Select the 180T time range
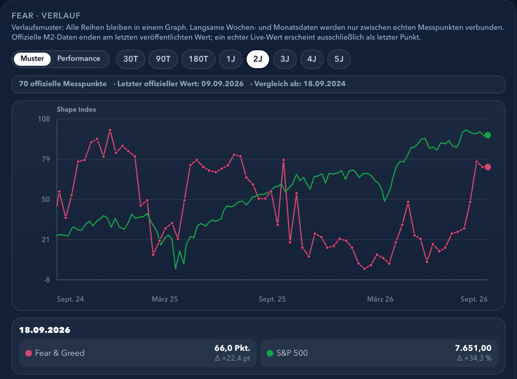517x379 pixels. click(198, 59)
